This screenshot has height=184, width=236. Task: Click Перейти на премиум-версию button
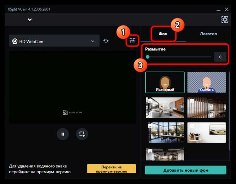coord(111,169)
